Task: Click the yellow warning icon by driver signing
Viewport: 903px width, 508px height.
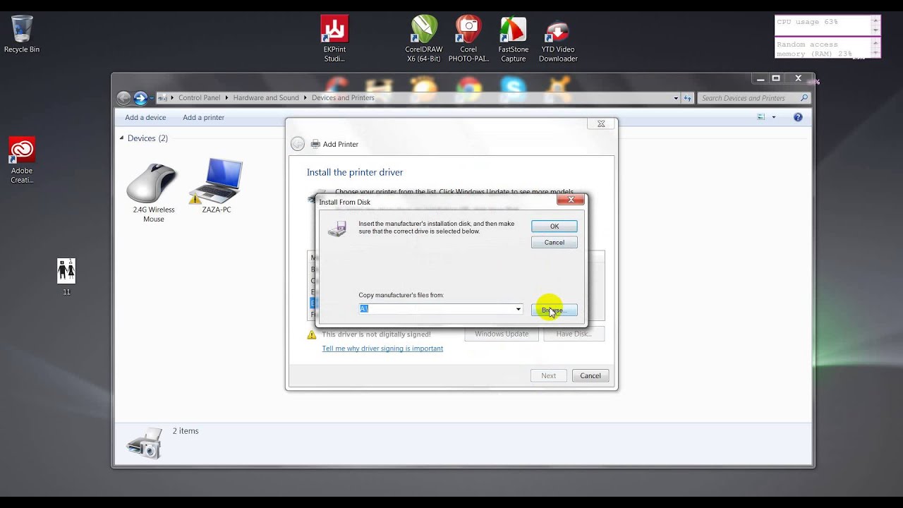Action: pyautogui.click(x=312, y=334)
